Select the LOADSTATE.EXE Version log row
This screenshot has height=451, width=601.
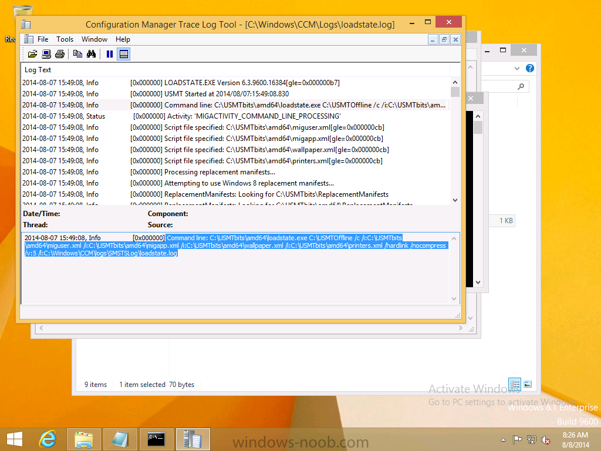click(235, 83)
